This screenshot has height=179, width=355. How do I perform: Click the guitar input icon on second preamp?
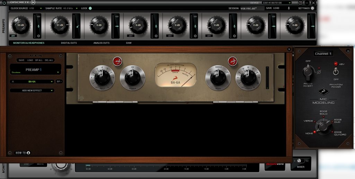pyautogui.click(x=77, y=26)
